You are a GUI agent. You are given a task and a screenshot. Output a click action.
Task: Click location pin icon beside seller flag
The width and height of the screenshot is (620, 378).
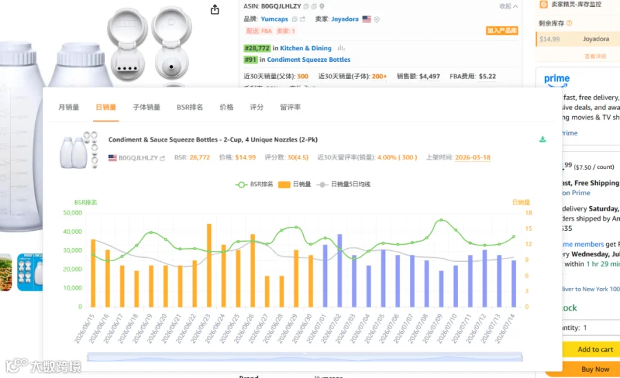point(377,19)
